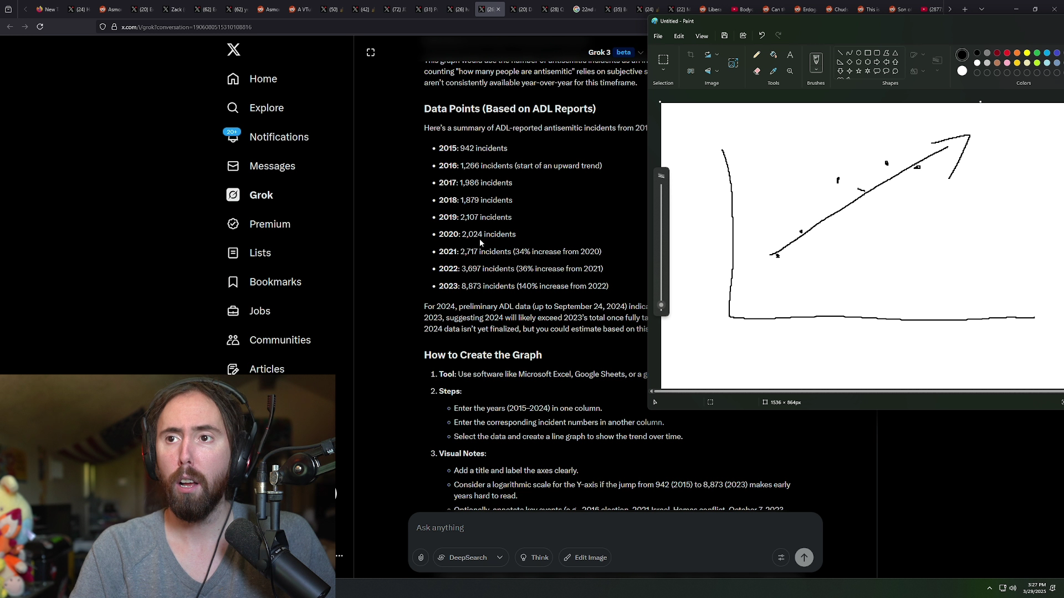Choose the Curve shape
The image size is (1064, 598).
[x=850, y=53]
